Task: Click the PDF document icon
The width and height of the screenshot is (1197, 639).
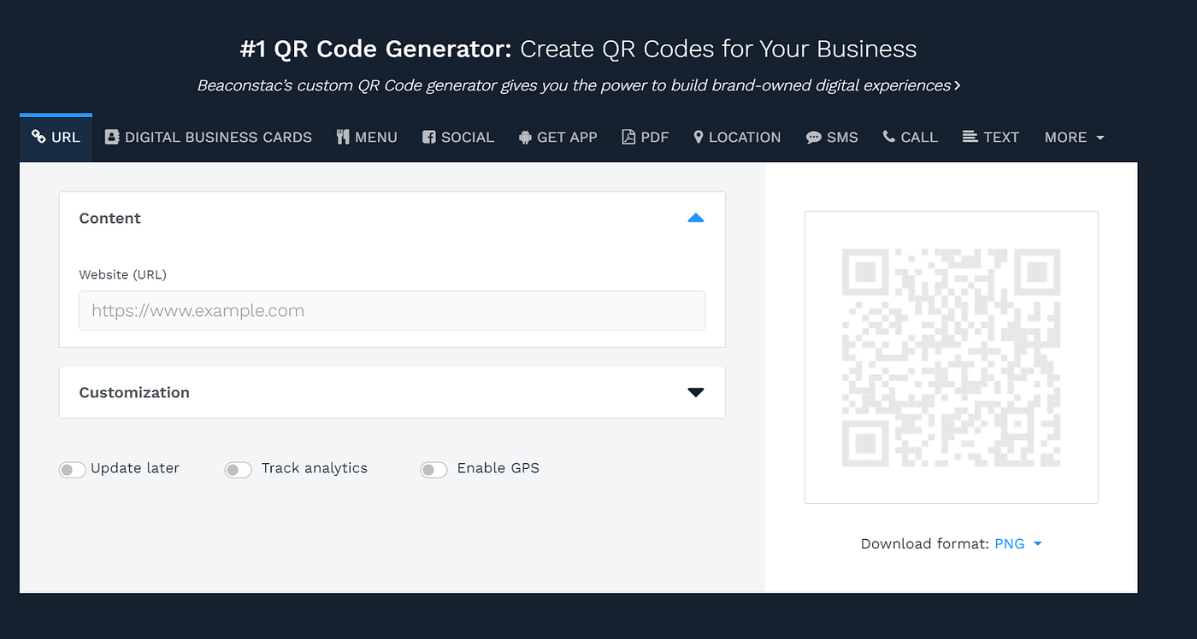Action: click(x=627, y=137)
